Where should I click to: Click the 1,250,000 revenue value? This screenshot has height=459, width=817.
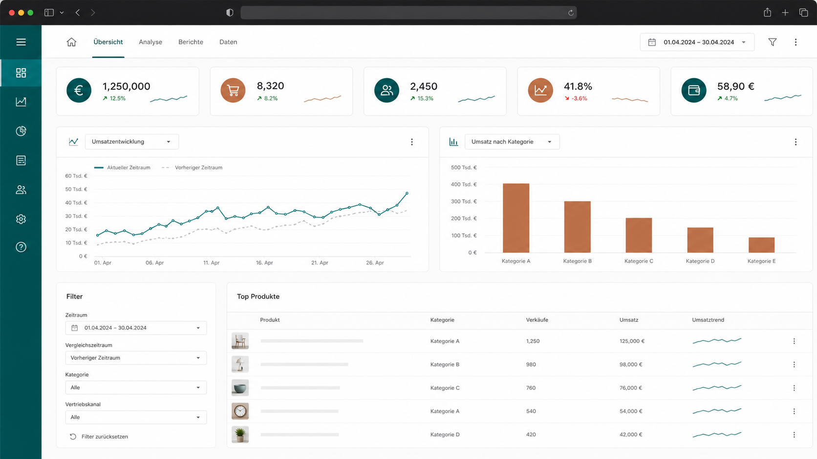pyautogui.click(x=126, y=86)
